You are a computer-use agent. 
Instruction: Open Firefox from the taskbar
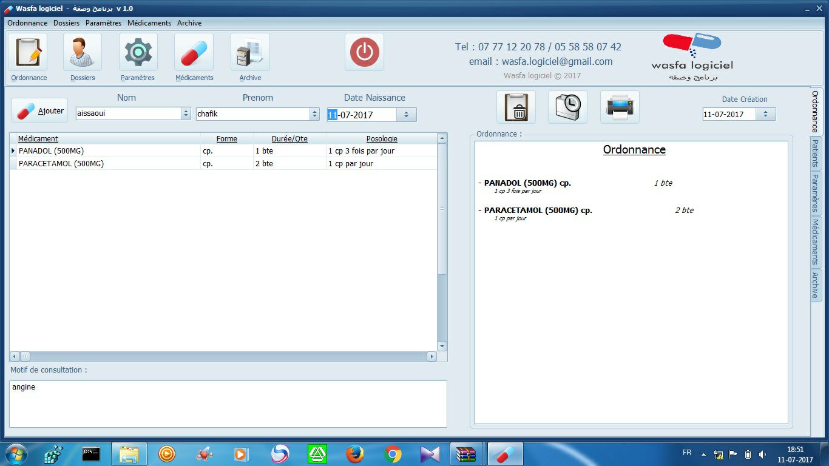(355, 454)
